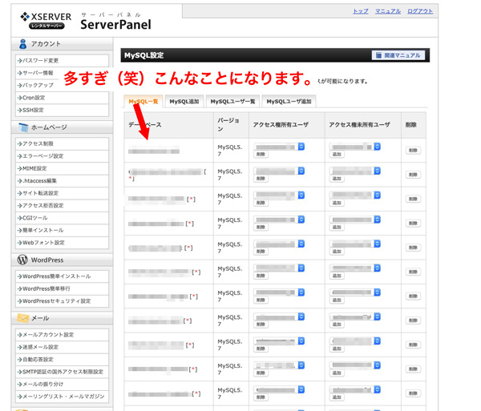
Task: Click the バージョン column header
Action: pyautogui.click(x=231, y=125)
